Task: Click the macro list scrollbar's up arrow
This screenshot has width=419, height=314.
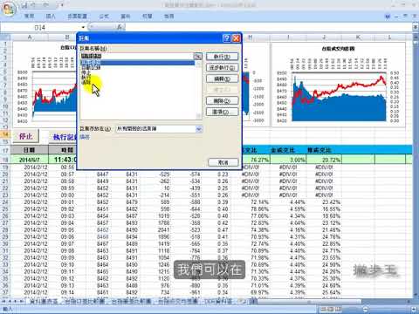Action: (199, 64)
